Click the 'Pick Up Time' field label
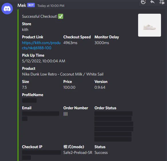This screenshot has width=167, height=161. coord(33,55)
